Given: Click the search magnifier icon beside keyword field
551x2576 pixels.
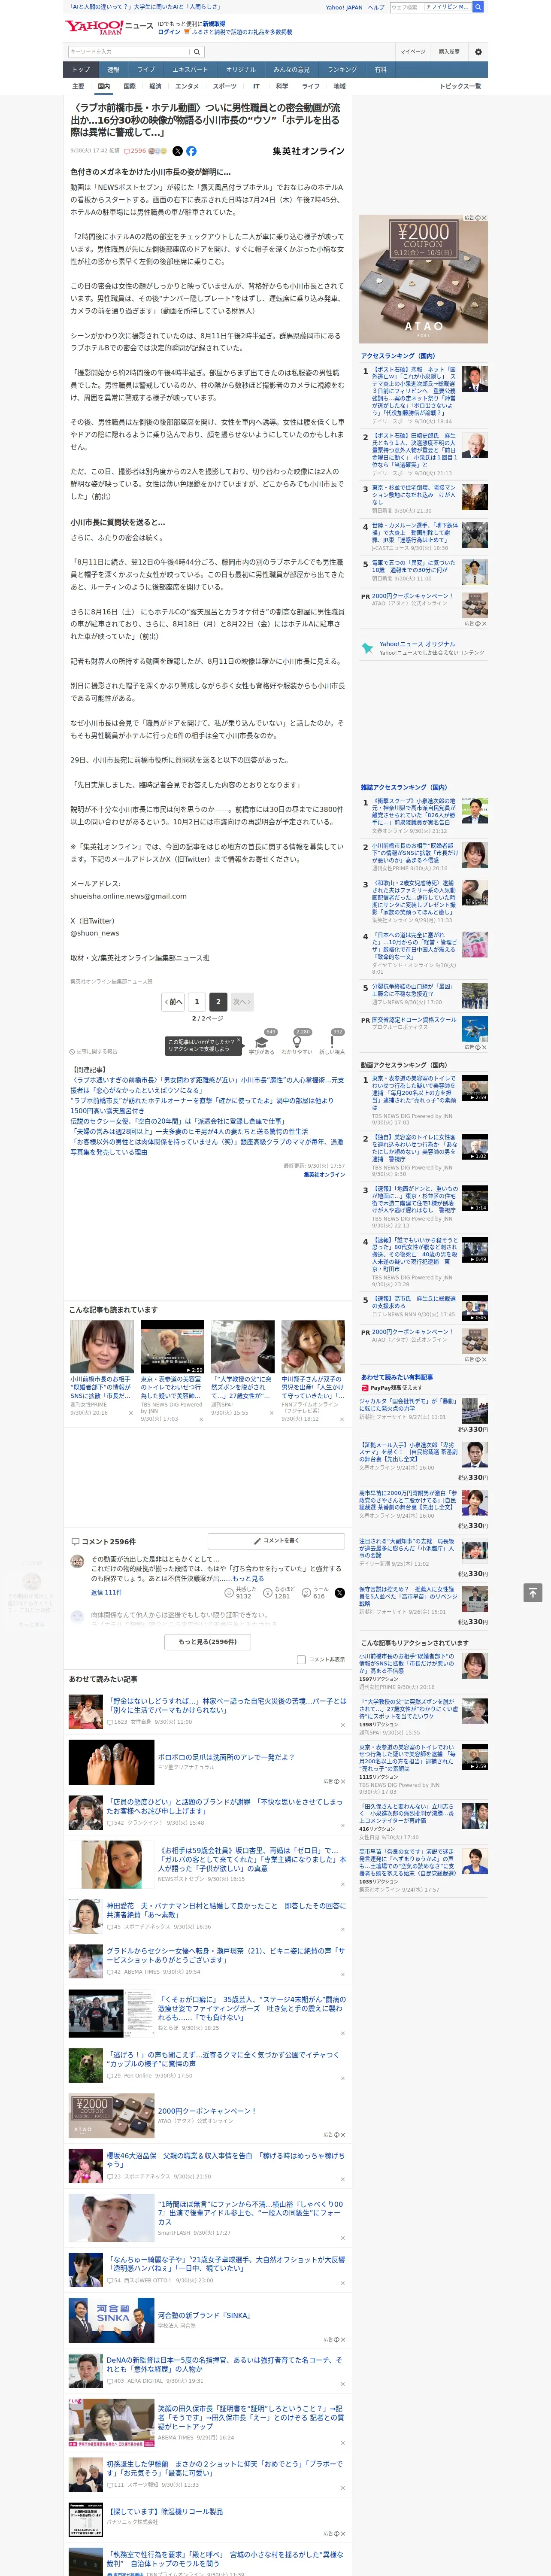Looking at the screenshot, I should point(197,51).
